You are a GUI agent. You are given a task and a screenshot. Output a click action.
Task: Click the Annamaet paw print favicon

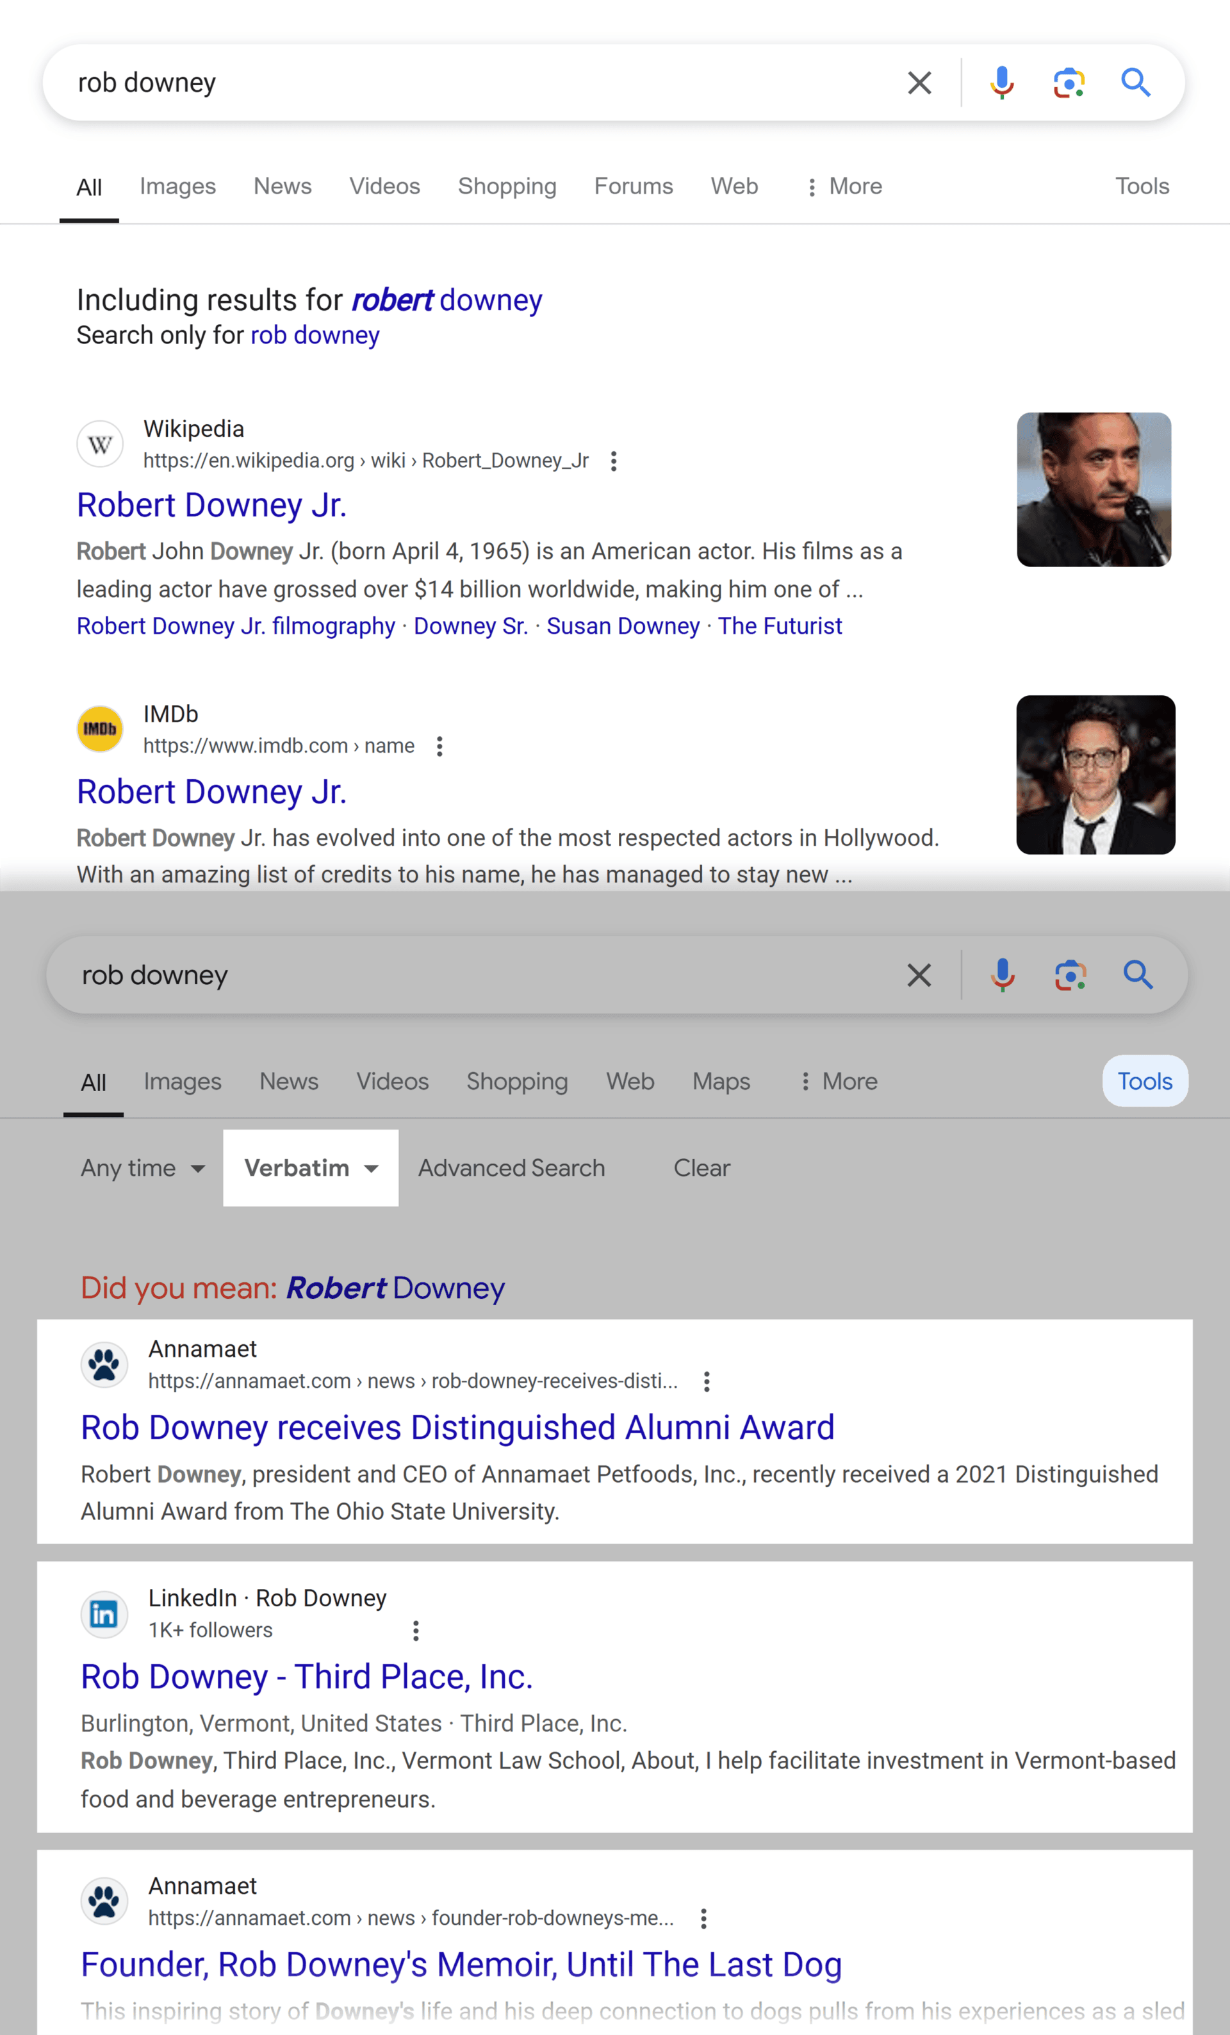coord(104,1364)
